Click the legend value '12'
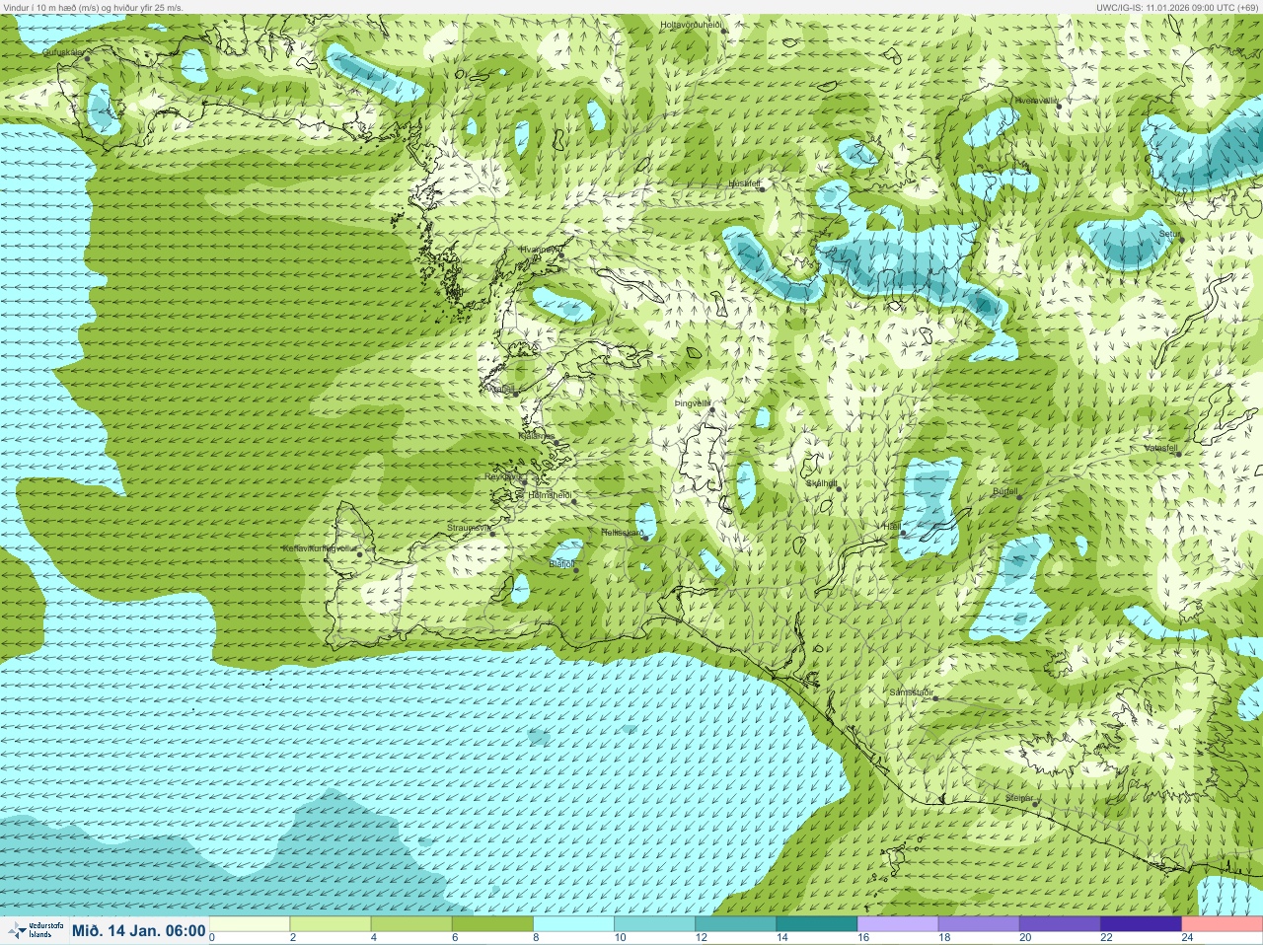The image size is (1263, 945). pos(702,938)
